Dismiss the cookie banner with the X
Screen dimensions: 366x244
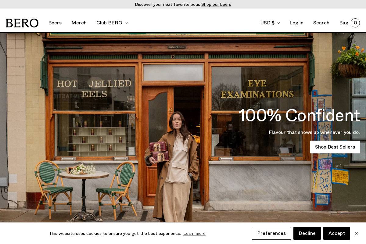356,233
